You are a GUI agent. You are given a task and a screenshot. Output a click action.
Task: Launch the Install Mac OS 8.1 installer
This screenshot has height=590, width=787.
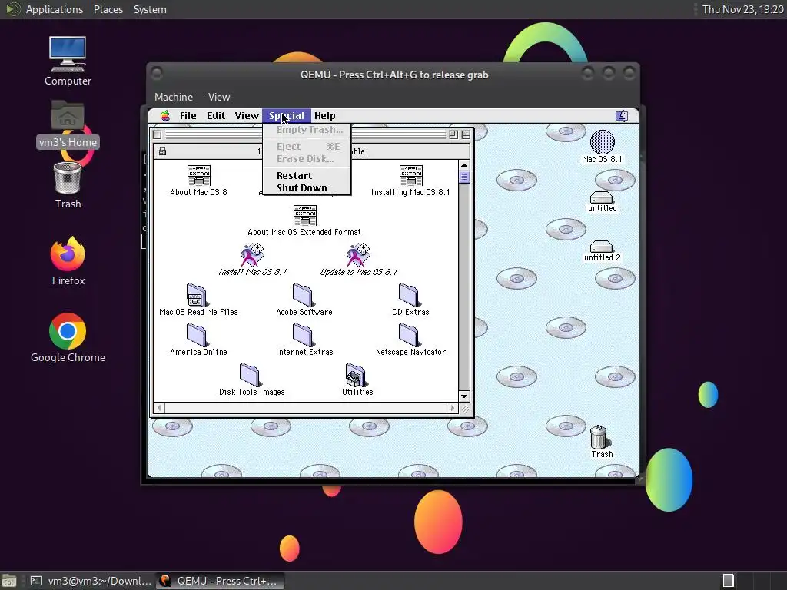(x=252, y=255)
